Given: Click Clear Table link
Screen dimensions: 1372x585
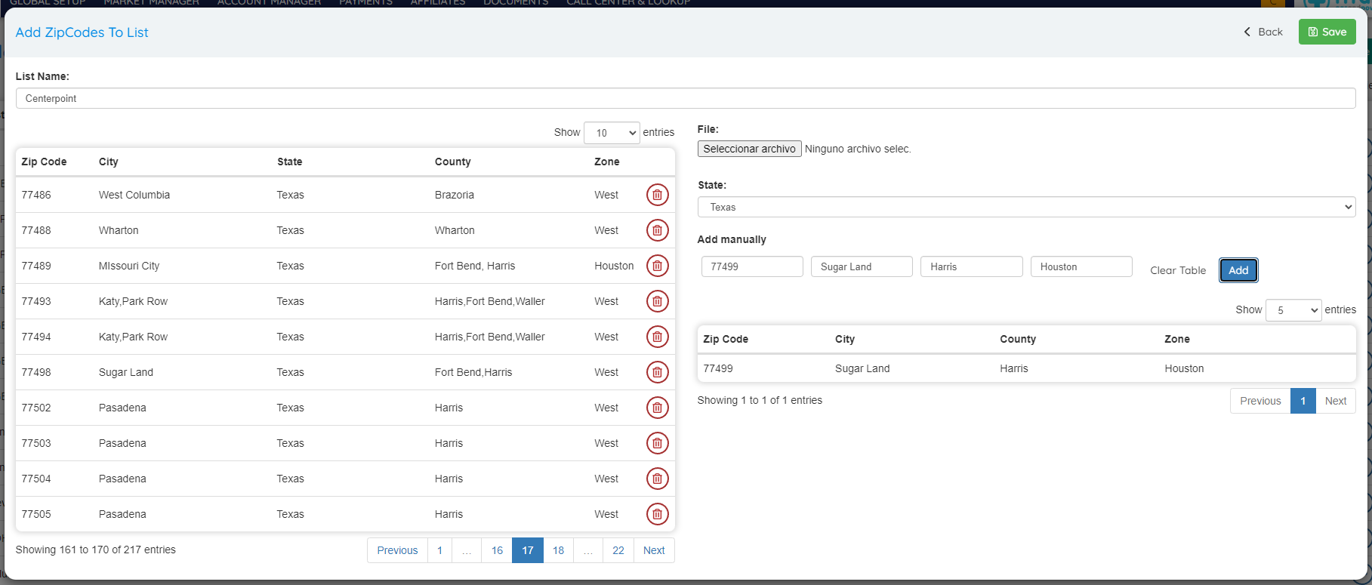Looking at the screenshot, I should [1178, 270].
